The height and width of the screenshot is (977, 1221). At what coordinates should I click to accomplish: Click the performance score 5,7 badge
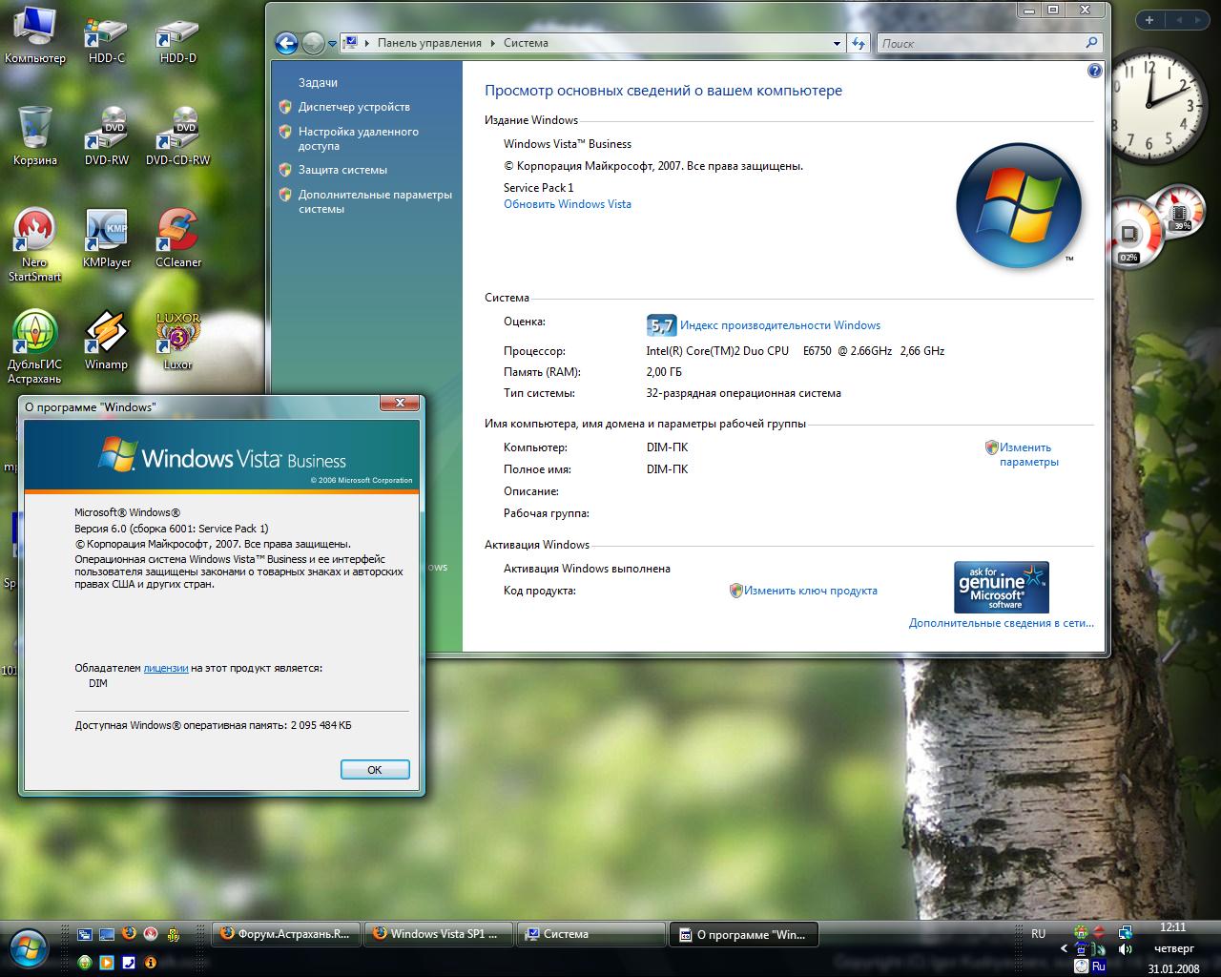[x=661, y=325]
